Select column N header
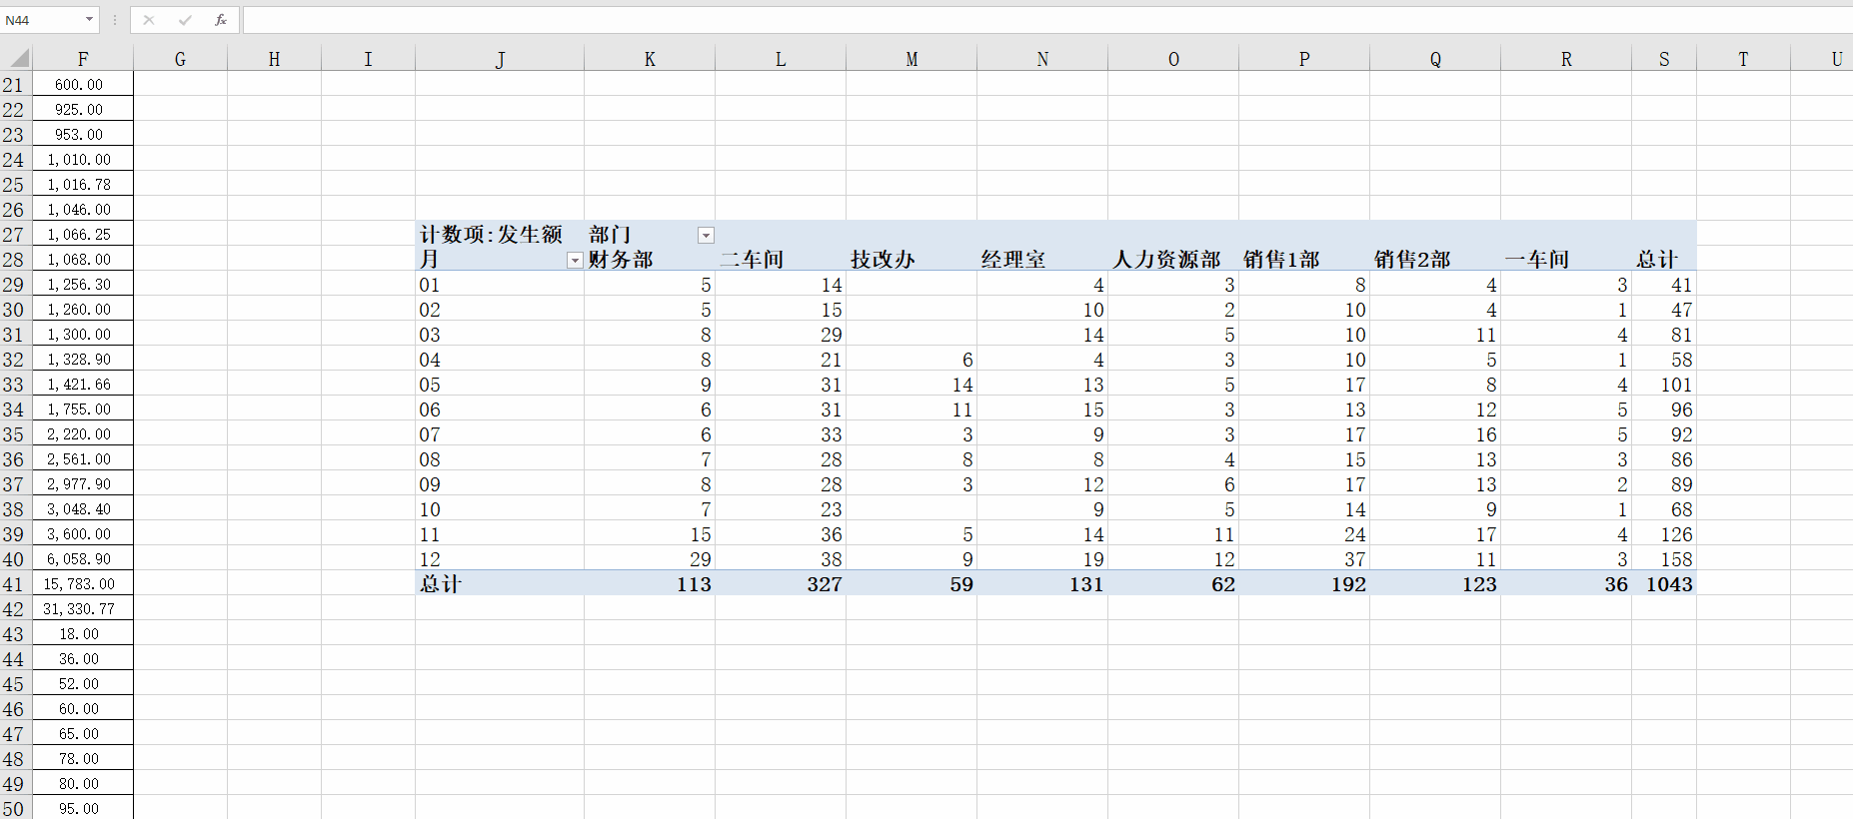 click(x=1042, y=59)
